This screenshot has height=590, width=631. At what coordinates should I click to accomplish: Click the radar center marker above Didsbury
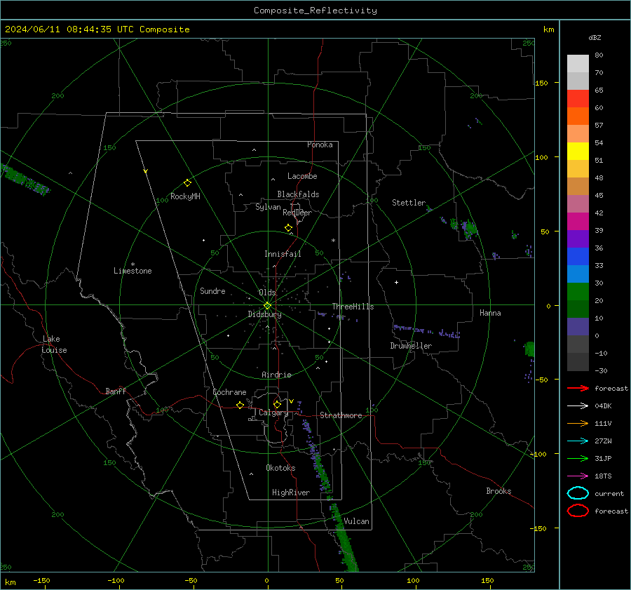pyautogui.click(x=267, y=306)
